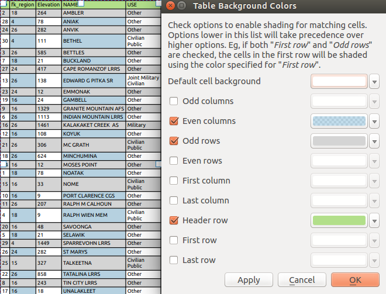Uncheck the Header row checkbox
Image resolution: width=386 pixels, height=294 pixels.
coord(174,220)
